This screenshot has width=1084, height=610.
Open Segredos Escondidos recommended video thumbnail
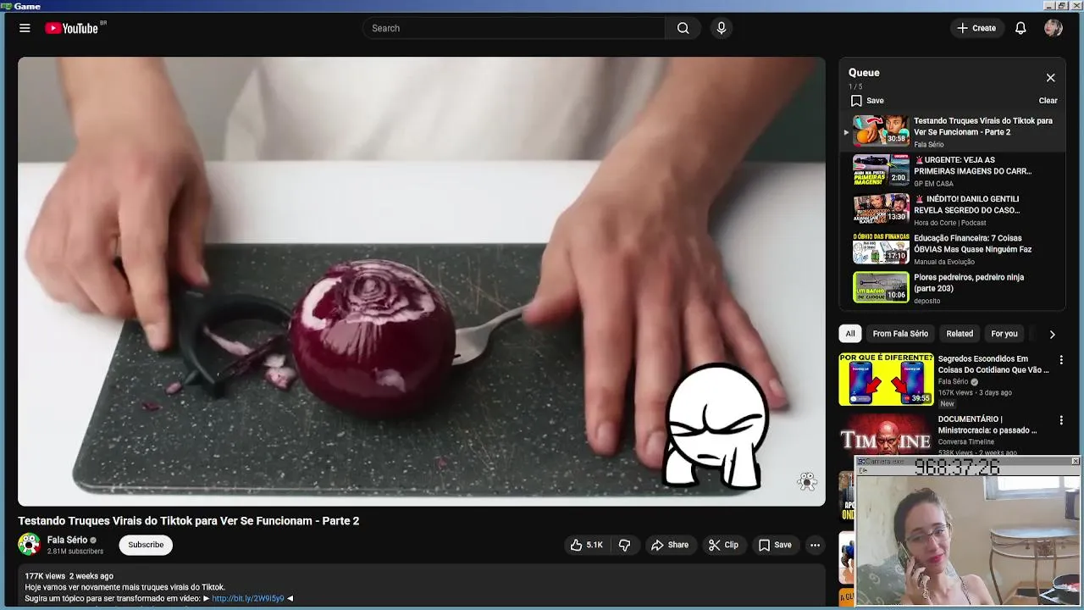coord(886,379)
